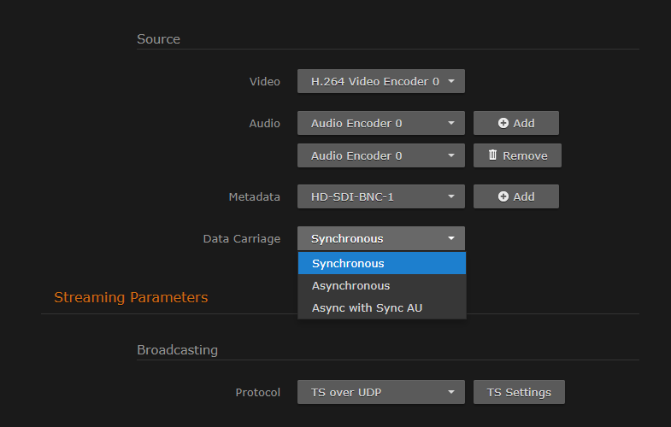Screen dimensions: 671x427
Task: Open TS Settings
Action: (519, 393)
